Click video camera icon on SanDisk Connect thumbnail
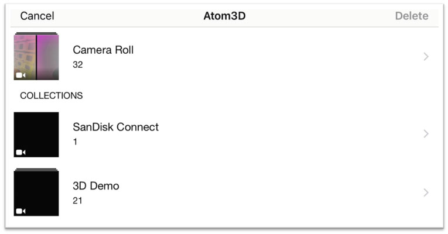Screen dimensions: 448x234 [20, 152]
